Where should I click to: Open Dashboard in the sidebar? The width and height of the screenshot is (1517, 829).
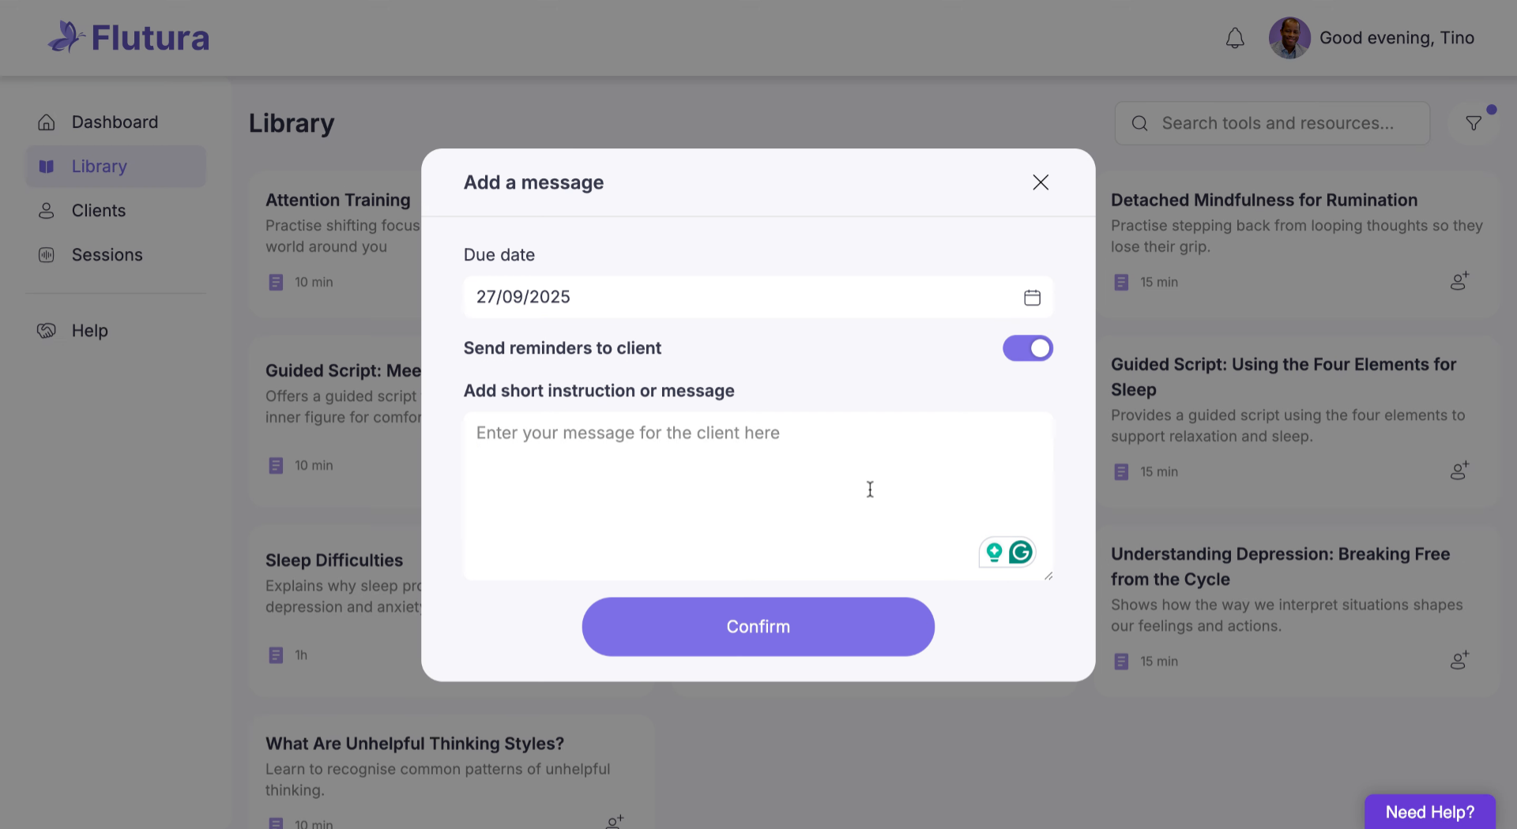(x=115, y=122)
